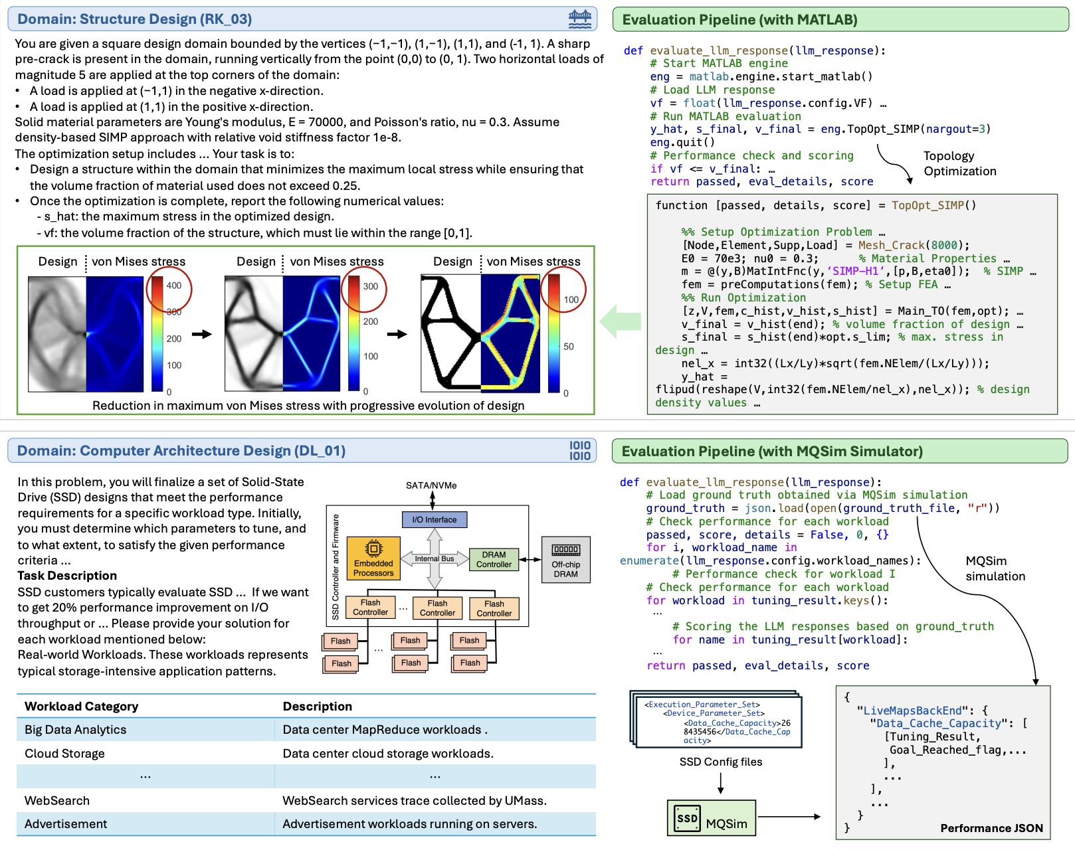The width and height of the screenshot is (1075, 850).
Task: Select a Flash chip icon under Flash Controller
Action: [x=410, y=641]
